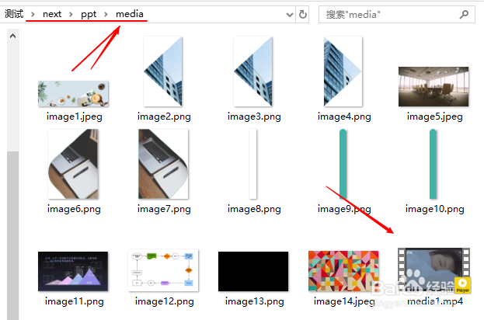Viewport: 484px width, 320px height.
Task: Click the image6.png file name
Action: point(74,209)
